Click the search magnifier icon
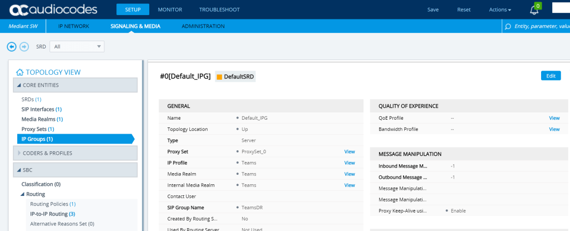This screenshot has width=570, height=231. 507,26
